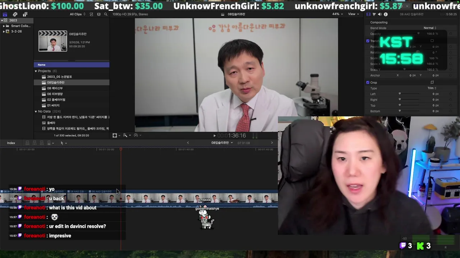
Task: Activate Crop on-screen controls icon
Action: 432,82
